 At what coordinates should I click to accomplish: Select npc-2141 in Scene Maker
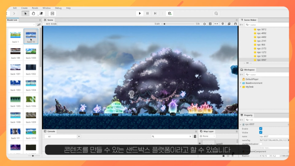coord(262,41)
